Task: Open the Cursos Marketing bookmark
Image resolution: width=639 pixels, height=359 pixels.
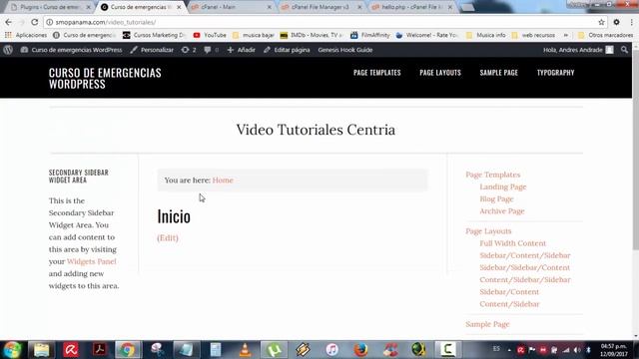Action: click(x=154, y=36)
